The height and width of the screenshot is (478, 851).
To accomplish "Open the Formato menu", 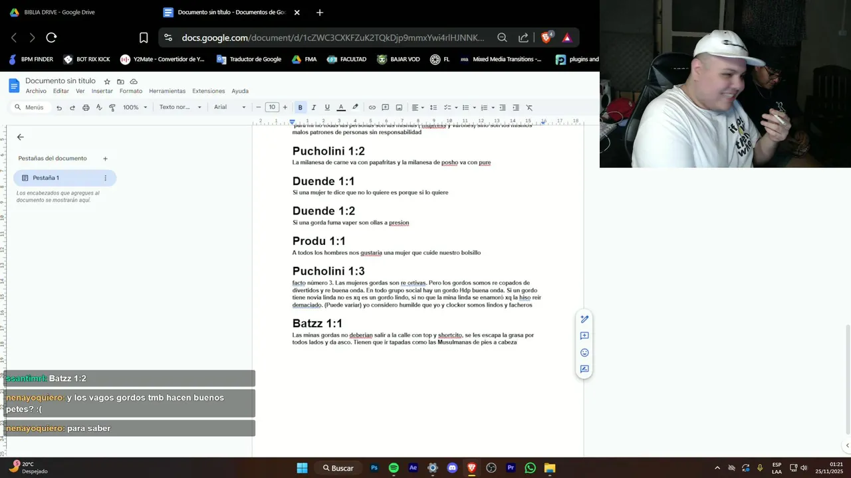I will [x=131, y=91].
